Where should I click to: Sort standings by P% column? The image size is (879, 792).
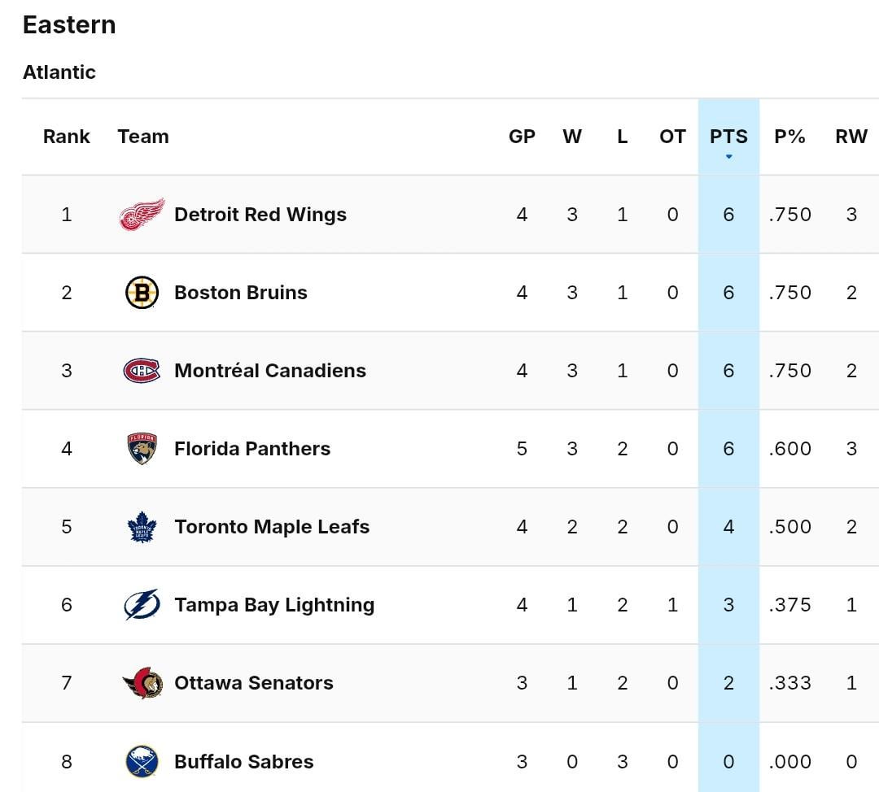(x=789, y=137)
